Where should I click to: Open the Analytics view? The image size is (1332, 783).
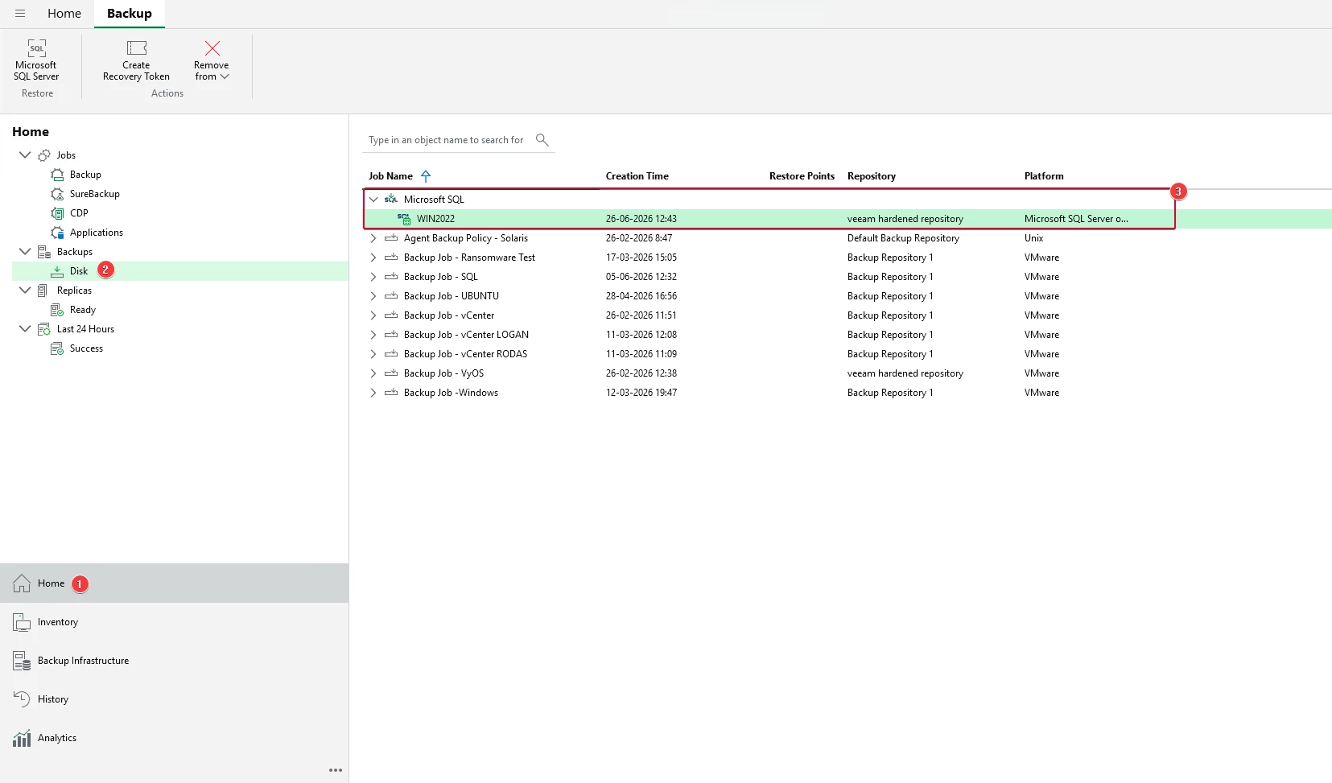(x=175, y=738)
